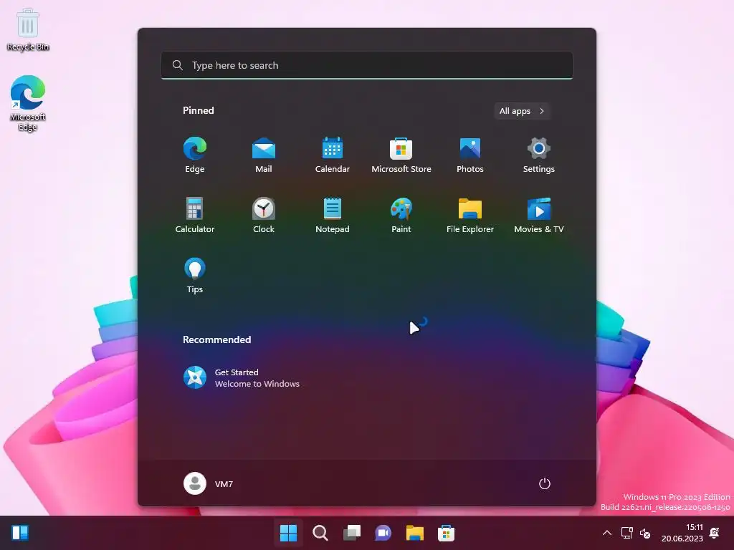Open the Mail app
This screenshot has height=550, width=734.
click(x=264, y=155)
